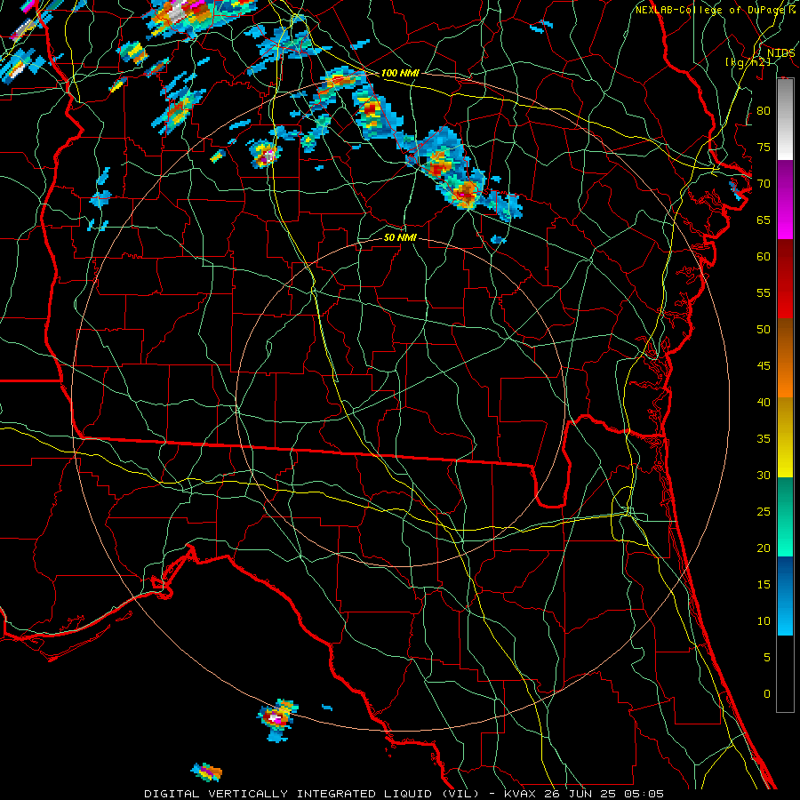Click the 65 value on the color scale
Viewport: 800px width, 800px height.
click(764, 220)
